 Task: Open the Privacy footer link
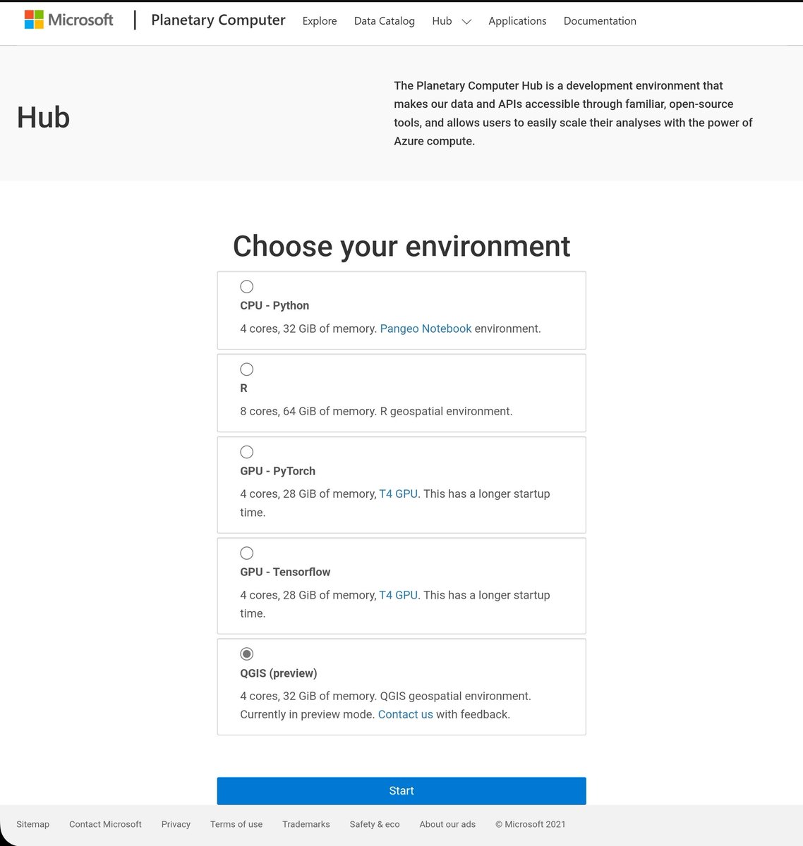pos(176,824)
